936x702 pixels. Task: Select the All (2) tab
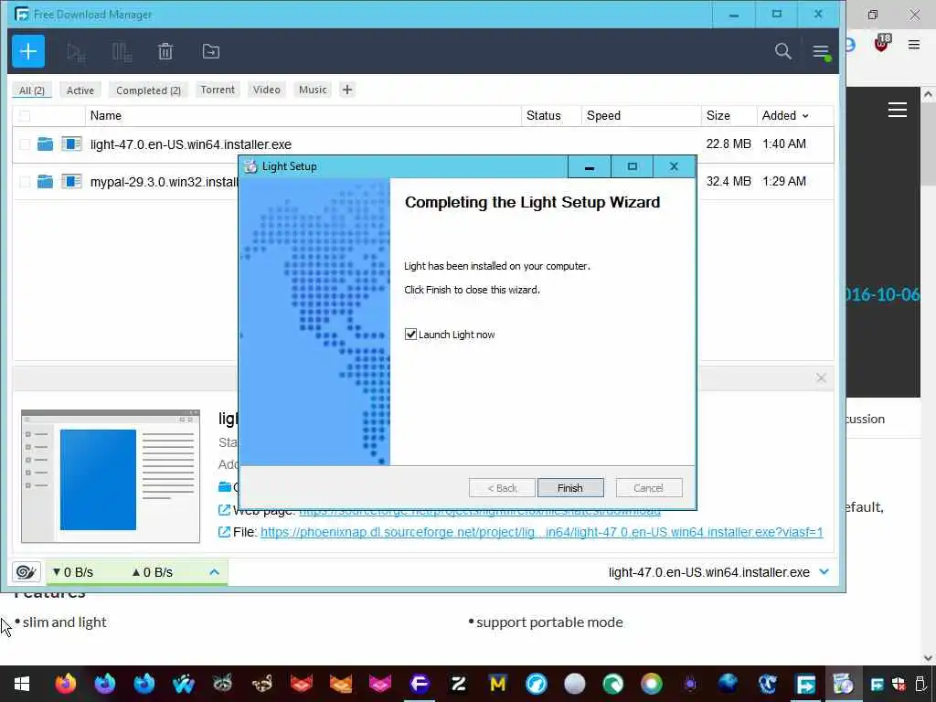(x=32, y=90)
